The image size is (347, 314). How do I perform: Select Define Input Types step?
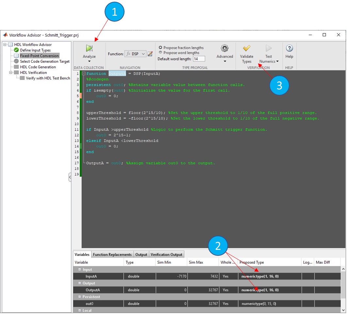35,50
